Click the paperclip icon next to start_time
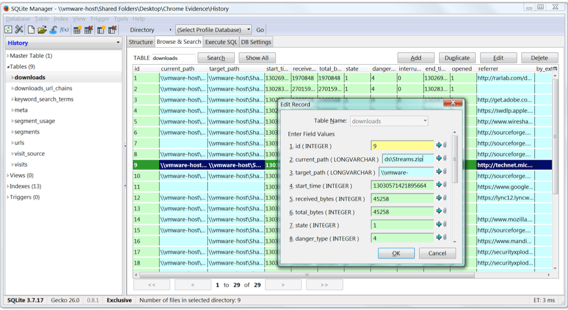 coord(445,184)
